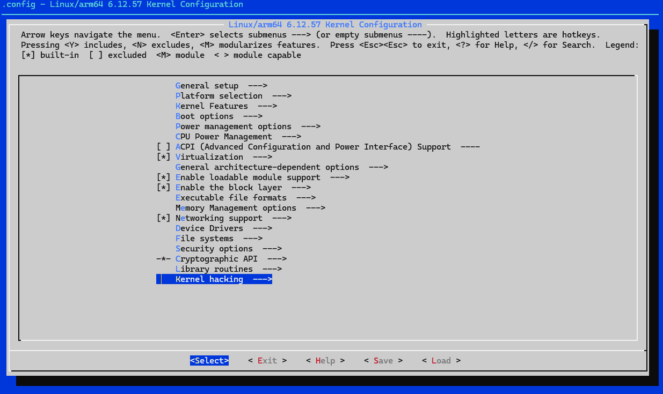Select Enable the block layer label
The image size is (663, 394).
coord(229,188)
